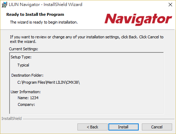Close the InstallShield Wizard window

click(170, 5)
